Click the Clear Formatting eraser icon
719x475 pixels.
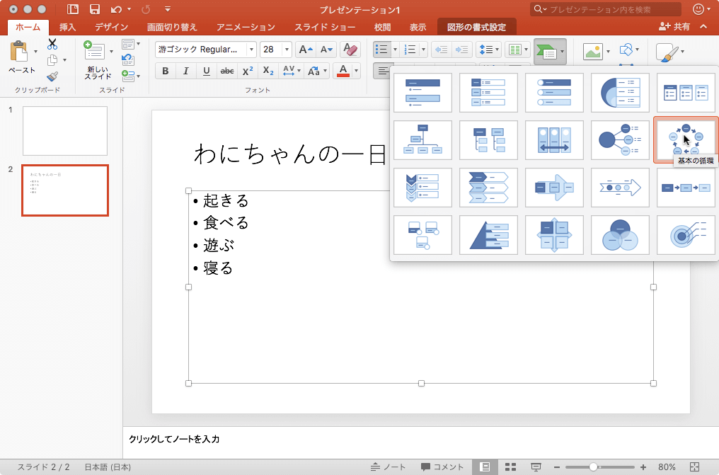click(350, 50)
